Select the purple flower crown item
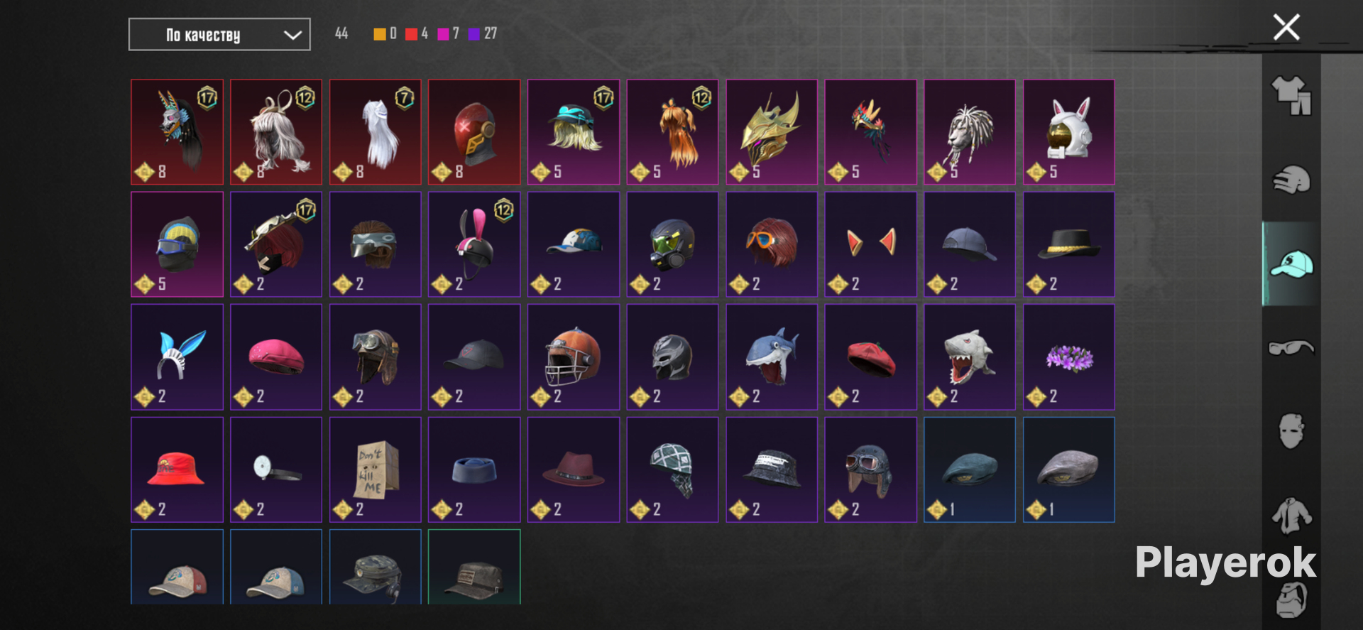The width and height of the screenshot is (1363, 630). (x=1068, y=357)
